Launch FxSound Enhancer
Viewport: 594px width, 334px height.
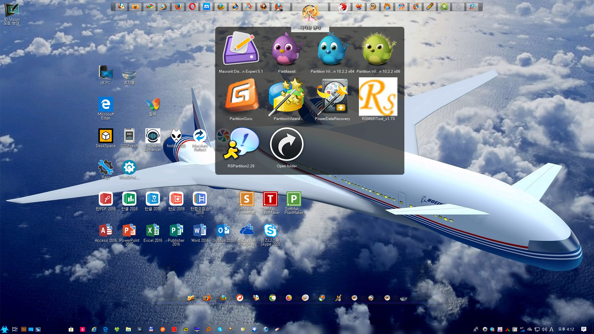(153, 140)
